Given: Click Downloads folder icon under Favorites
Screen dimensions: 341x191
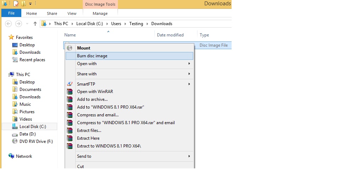Looking at the screenshot, I should (15, 52).
